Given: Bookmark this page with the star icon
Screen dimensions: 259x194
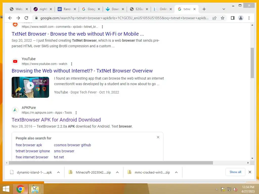Looking at the screenshot, I should [x=223, y=18].
